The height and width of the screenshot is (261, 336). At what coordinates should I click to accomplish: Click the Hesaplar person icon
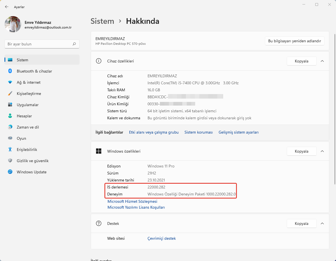(10, 116)
